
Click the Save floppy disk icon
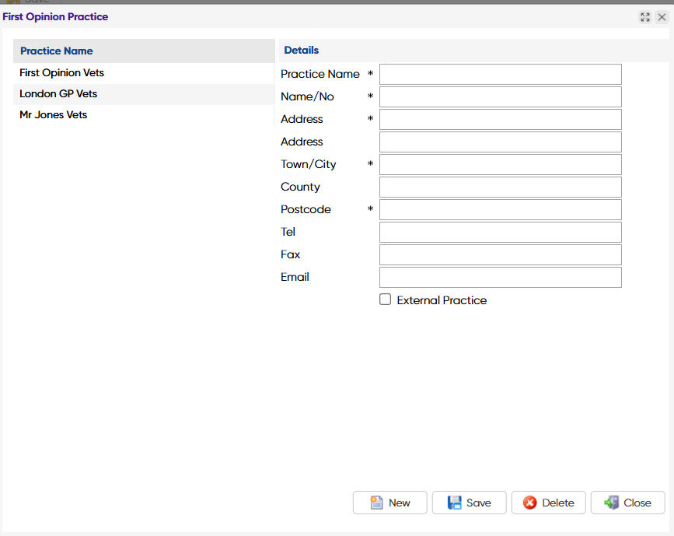tap(455, 503)
